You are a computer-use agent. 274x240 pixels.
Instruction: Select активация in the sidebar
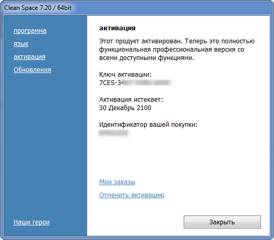click(x=29, y=57)
